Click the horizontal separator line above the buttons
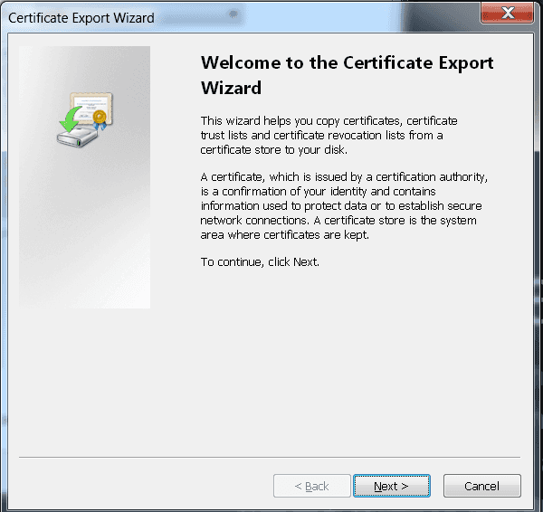The height and width of the screenshot is (512, 543). (270, 457)
